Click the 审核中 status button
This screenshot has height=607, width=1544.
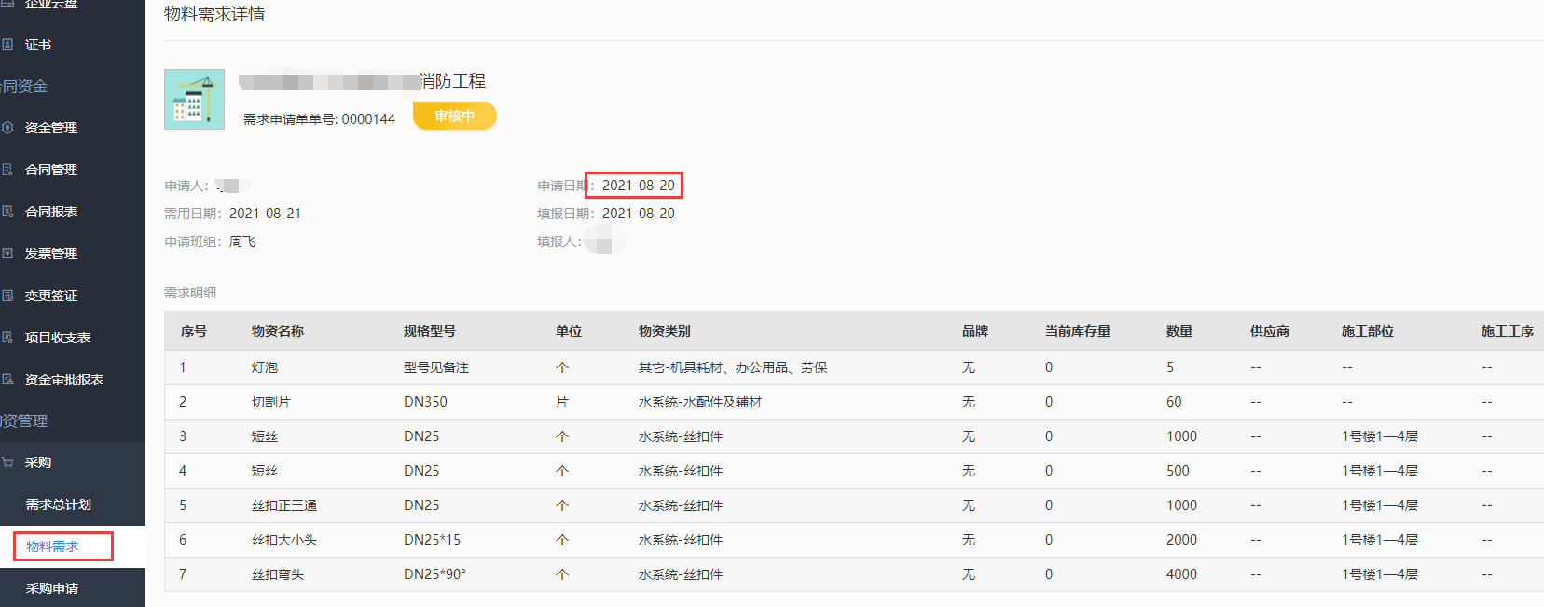coord(455,116)
